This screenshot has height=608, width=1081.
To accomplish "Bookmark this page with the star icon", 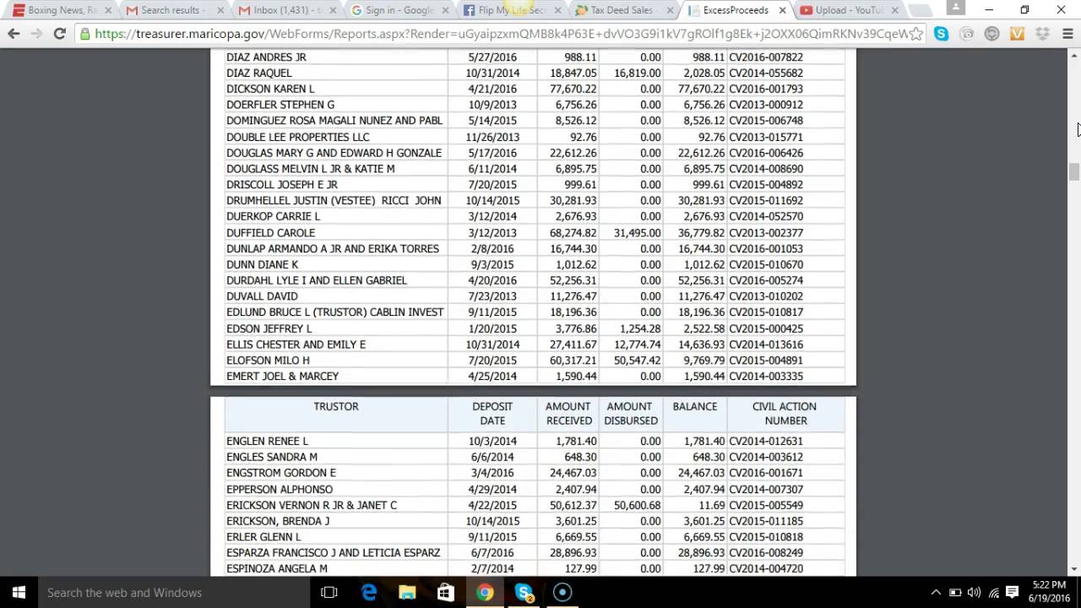I will (x=916, y=34).
